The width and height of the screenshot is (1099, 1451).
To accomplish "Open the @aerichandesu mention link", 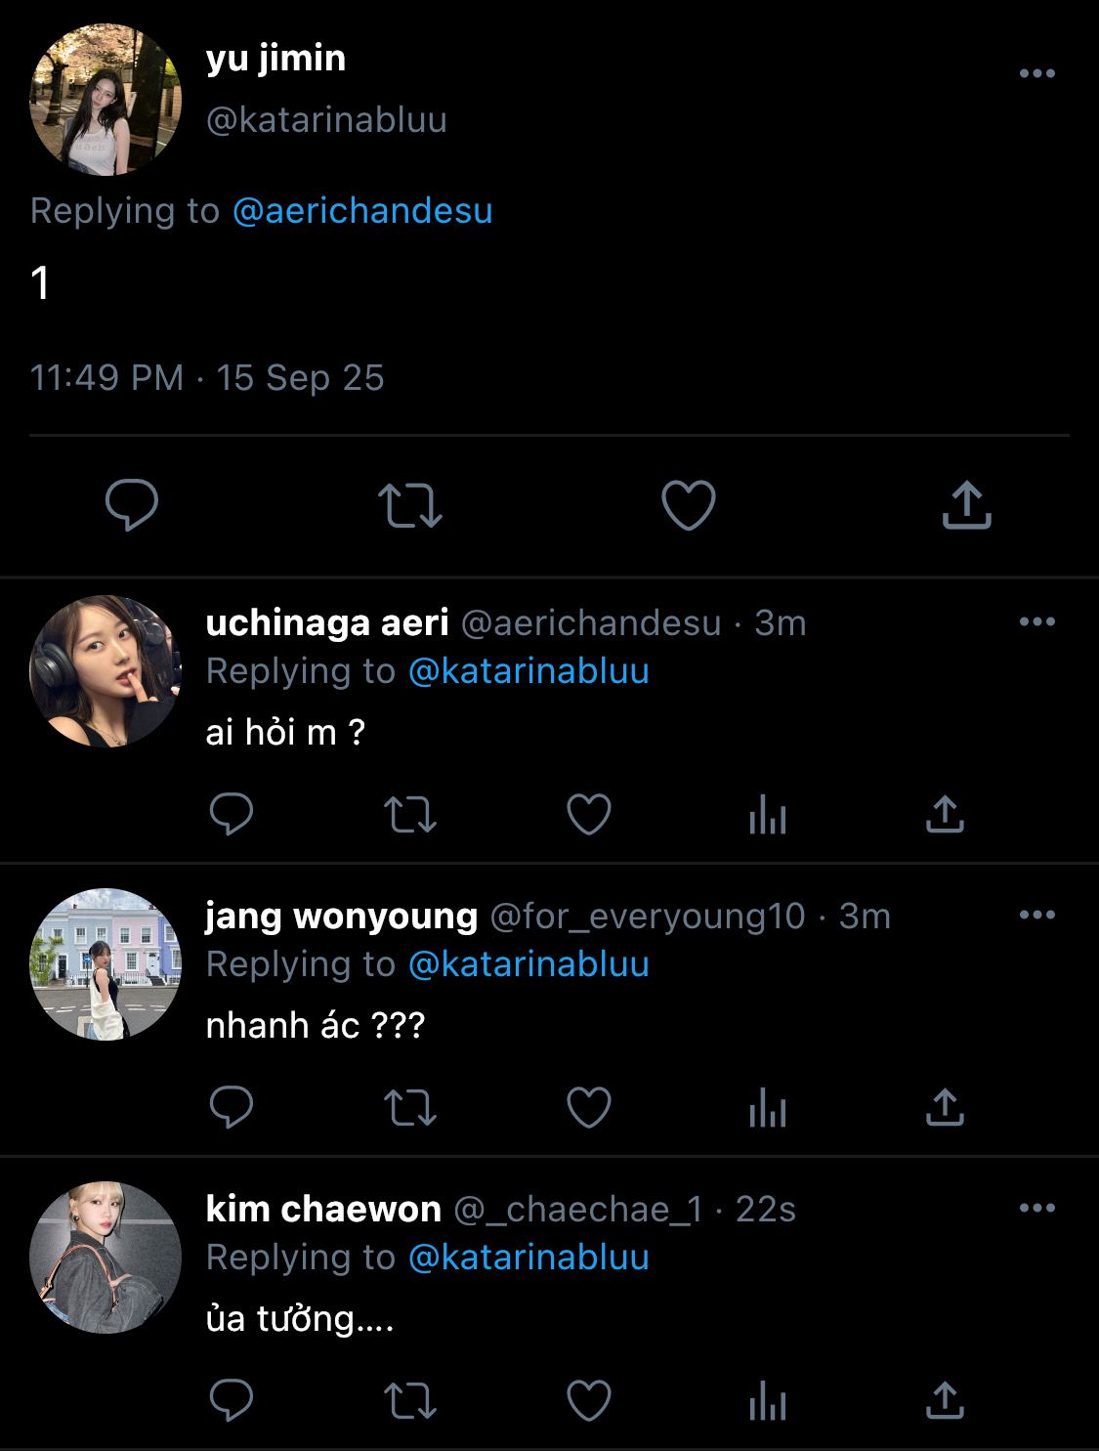I will click(362, 211).
